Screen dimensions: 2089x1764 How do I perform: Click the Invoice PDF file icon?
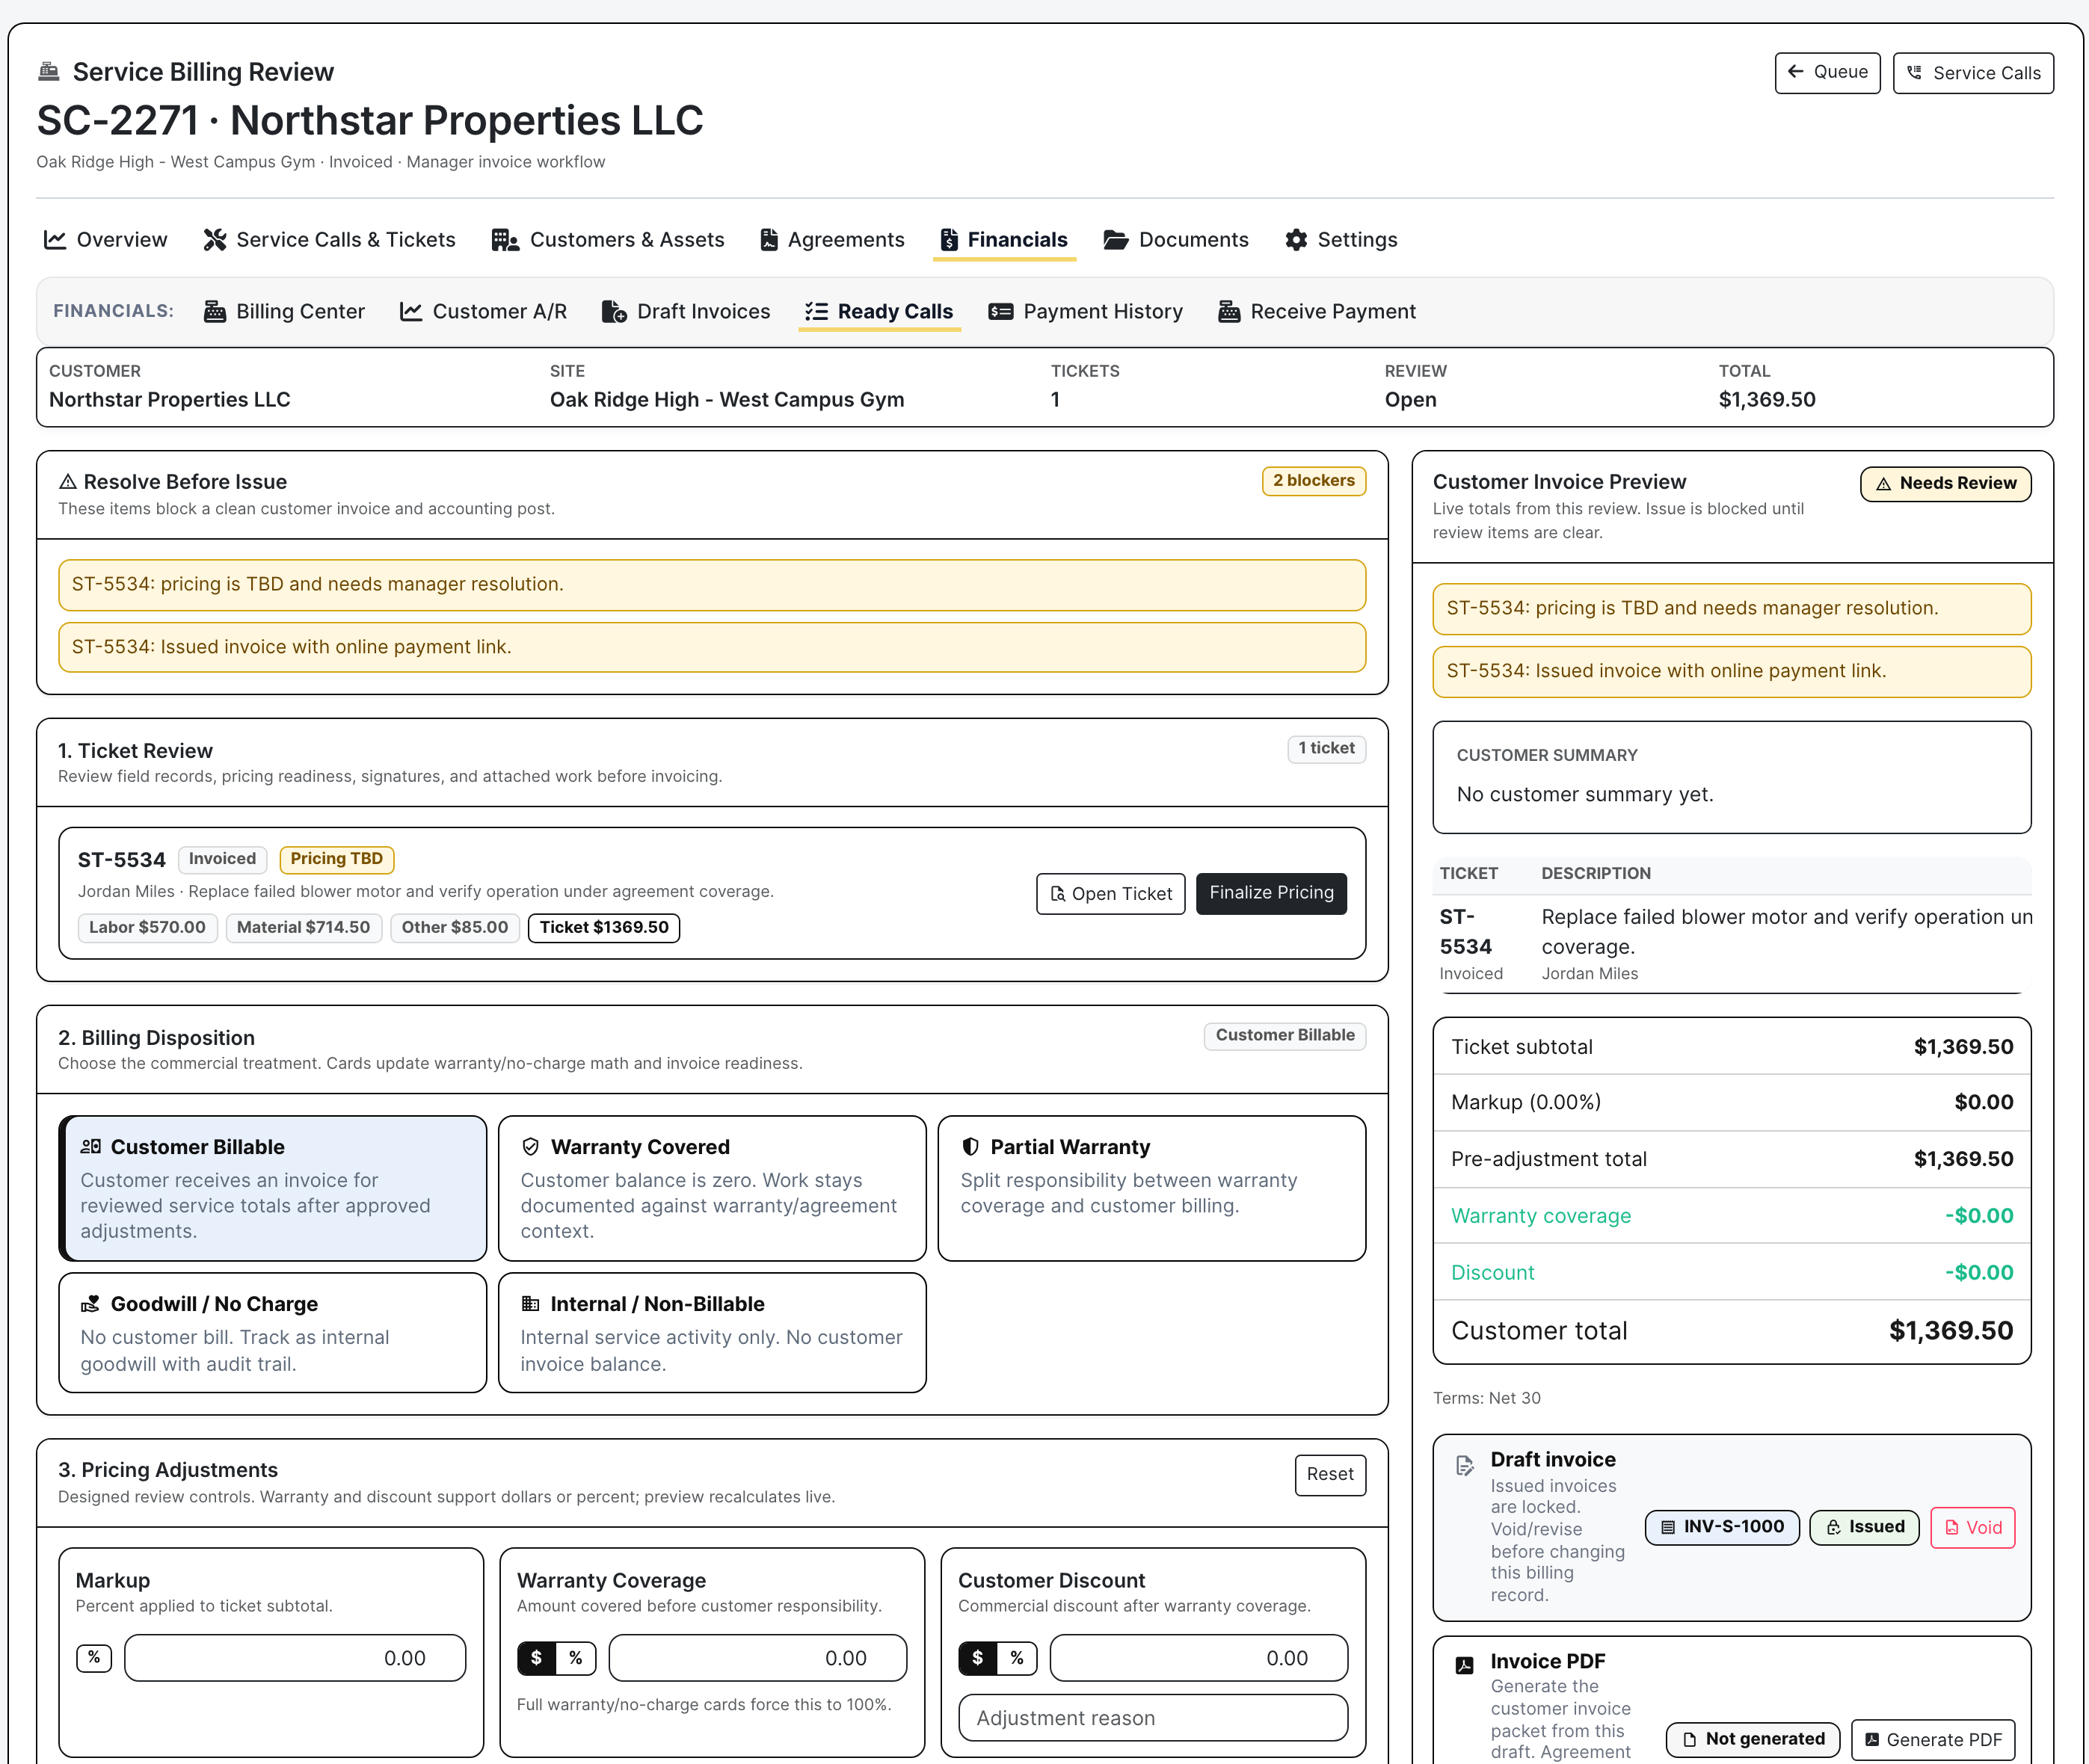pyautogui.click(x=1465, y=1666)
